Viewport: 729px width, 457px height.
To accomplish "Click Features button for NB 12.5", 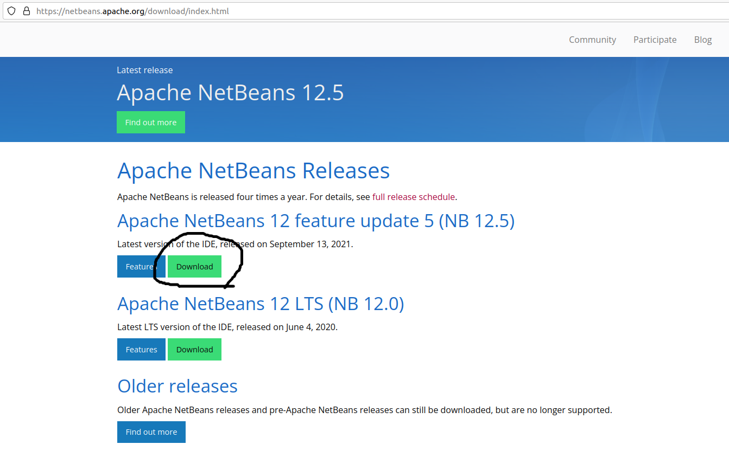I will tap(141, 267).
